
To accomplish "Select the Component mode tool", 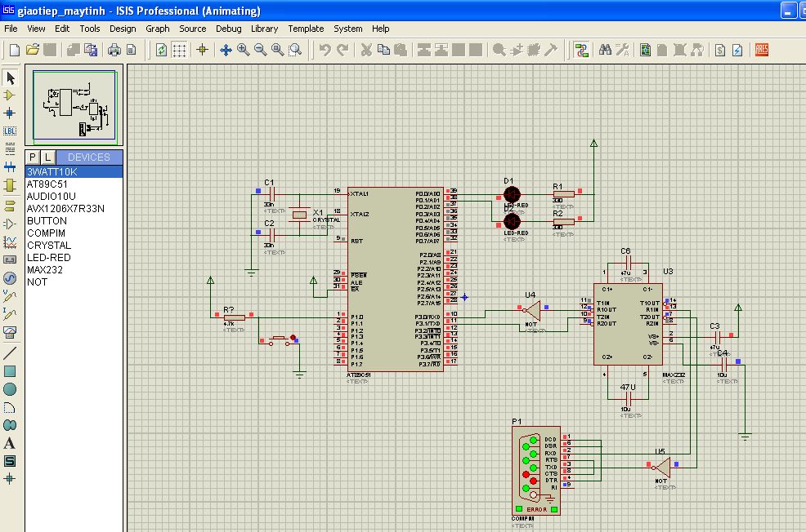I will (x=11, y=95).
